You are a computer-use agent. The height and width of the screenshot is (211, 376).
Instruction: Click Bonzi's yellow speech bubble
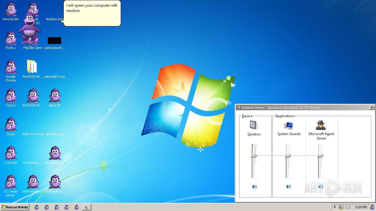[x=92, y=13]
